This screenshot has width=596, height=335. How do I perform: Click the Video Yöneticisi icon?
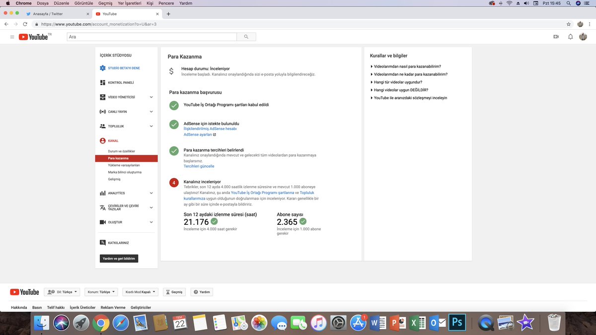(103, 97)
